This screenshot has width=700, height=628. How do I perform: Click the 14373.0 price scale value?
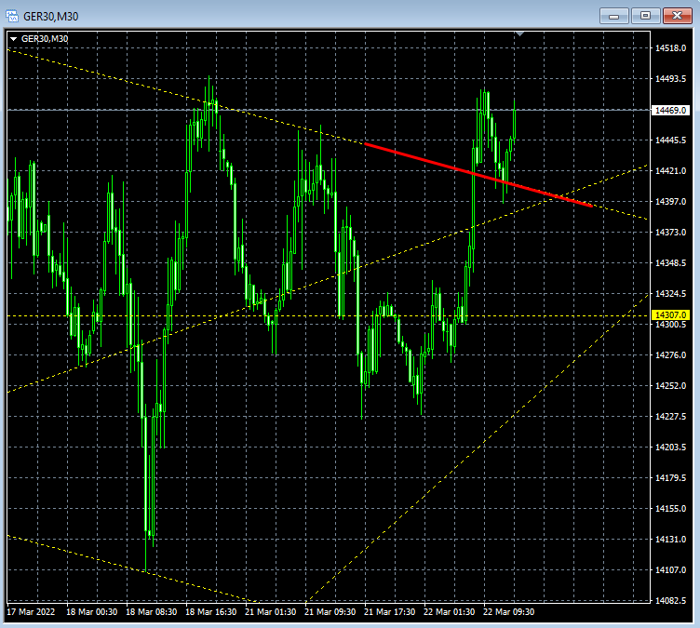click(x=670, y=232)
